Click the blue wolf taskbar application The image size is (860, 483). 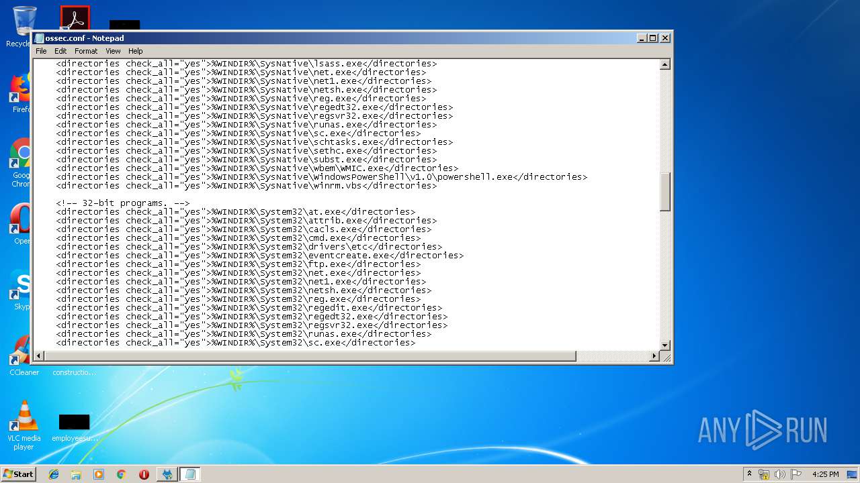pos(167,474)
